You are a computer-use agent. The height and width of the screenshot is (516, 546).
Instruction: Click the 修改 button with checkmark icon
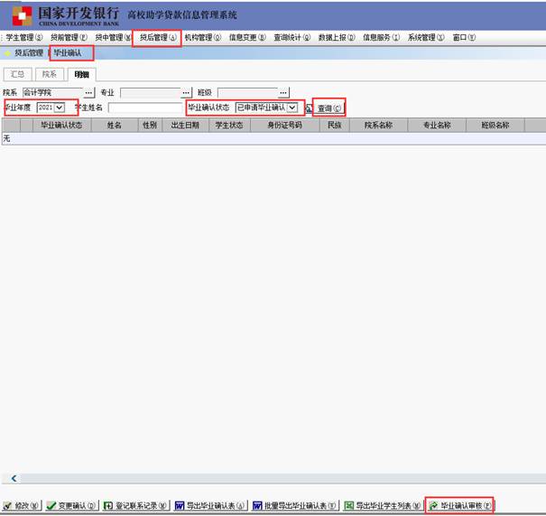click(x=22, y=506)
